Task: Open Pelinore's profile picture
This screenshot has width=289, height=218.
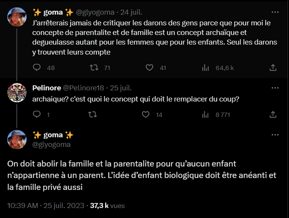Action: coord(17,93)
